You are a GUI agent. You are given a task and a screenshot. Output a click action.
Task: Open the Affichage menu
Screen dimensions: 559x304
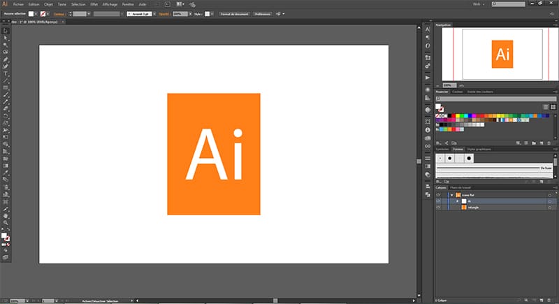coord(110,4)
